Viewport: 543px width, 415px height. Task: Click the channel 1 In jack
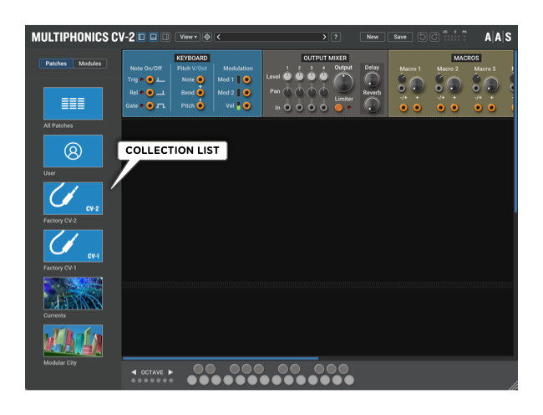pos(287,108)
